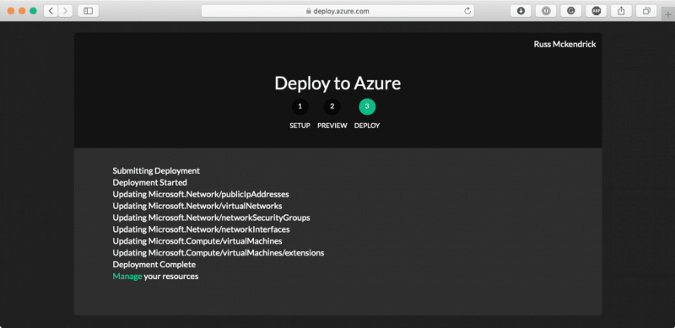The width and height of the screenshot is (675, 328).
Task: Click the deploy.azure.com address field
Action: [338, 11]
